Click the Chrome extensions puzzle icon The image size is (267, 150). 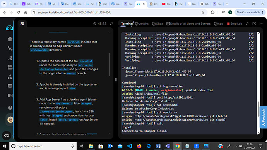213,12
